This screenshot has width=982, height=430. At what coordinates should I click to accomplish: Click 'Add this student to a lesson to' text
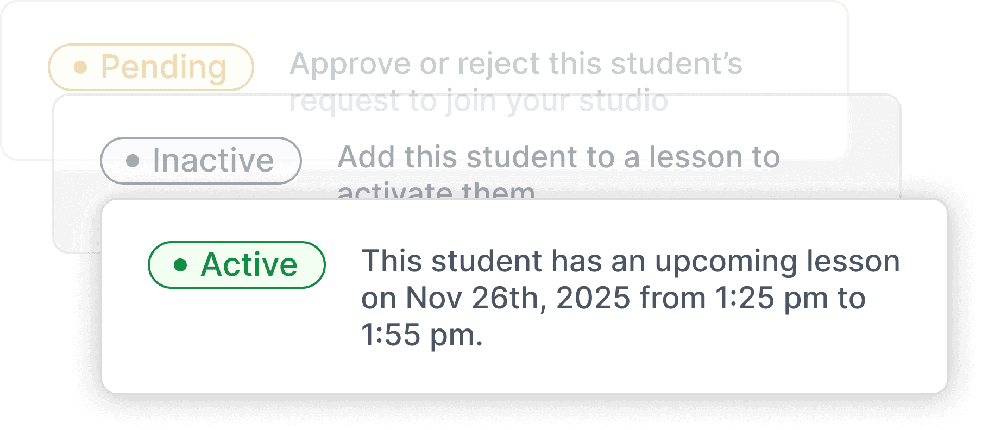tap(558, 157)
